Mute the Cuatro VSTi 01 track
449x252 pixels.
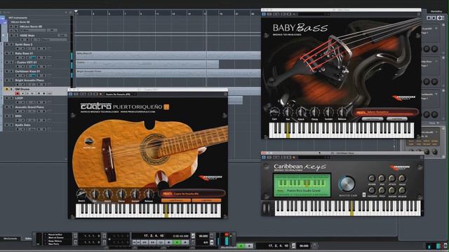(6, 62)
